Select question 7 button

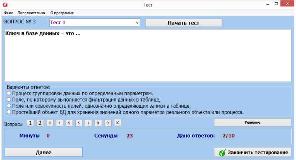click(88, 123)
